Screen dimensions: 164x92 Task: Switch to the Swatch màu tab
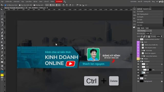tap(147, 9)
